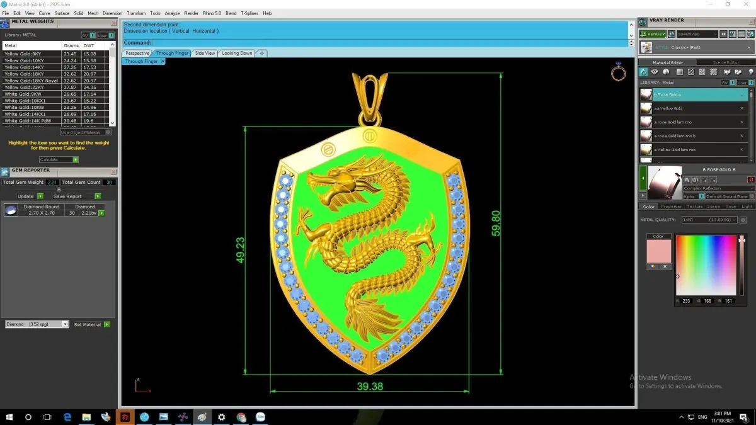This screenshot has height=425, width=756.
Task: Click the green arrow beside Set Material
Action: point(107,324)
